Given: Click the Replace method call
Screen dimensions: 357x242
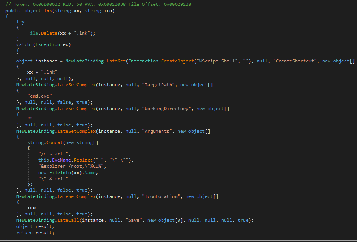Looking at the screenshot, I should pos(83,160).
